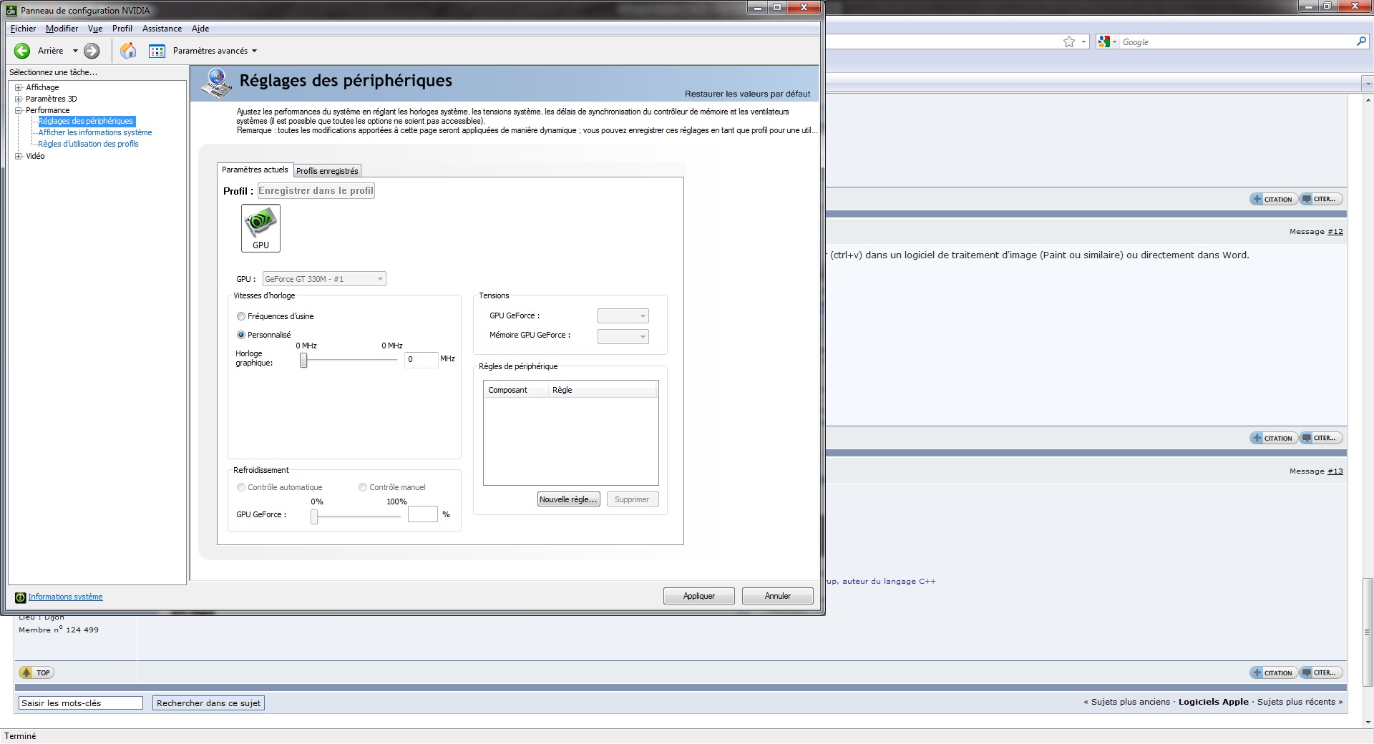1374x744 pixels.
Task: Select Contrôle manuel cooling option
Action: click(363, 487)
